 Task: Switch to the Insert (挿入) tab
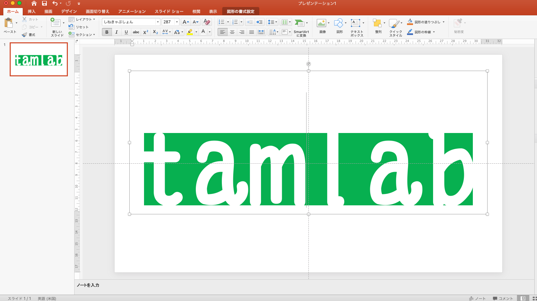click(31, 11)
